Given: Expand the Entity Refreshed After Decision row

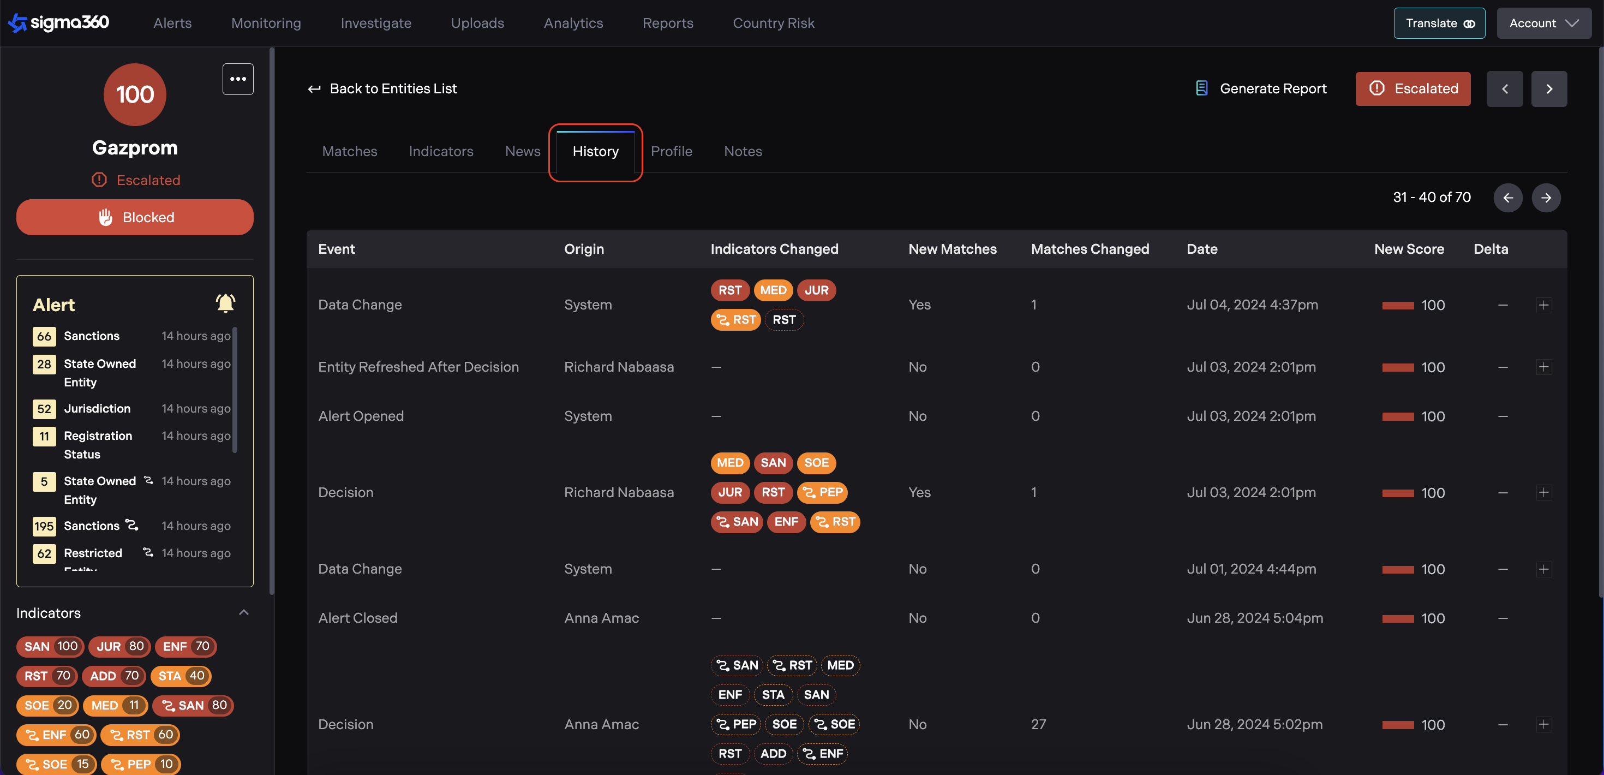Looking at the screenshot, I should click(x=1543, y=367).
